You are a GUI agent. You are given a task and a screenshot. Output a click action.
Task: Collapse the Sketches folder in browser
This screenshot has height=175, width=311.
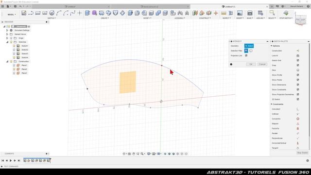tap(7, 42)
